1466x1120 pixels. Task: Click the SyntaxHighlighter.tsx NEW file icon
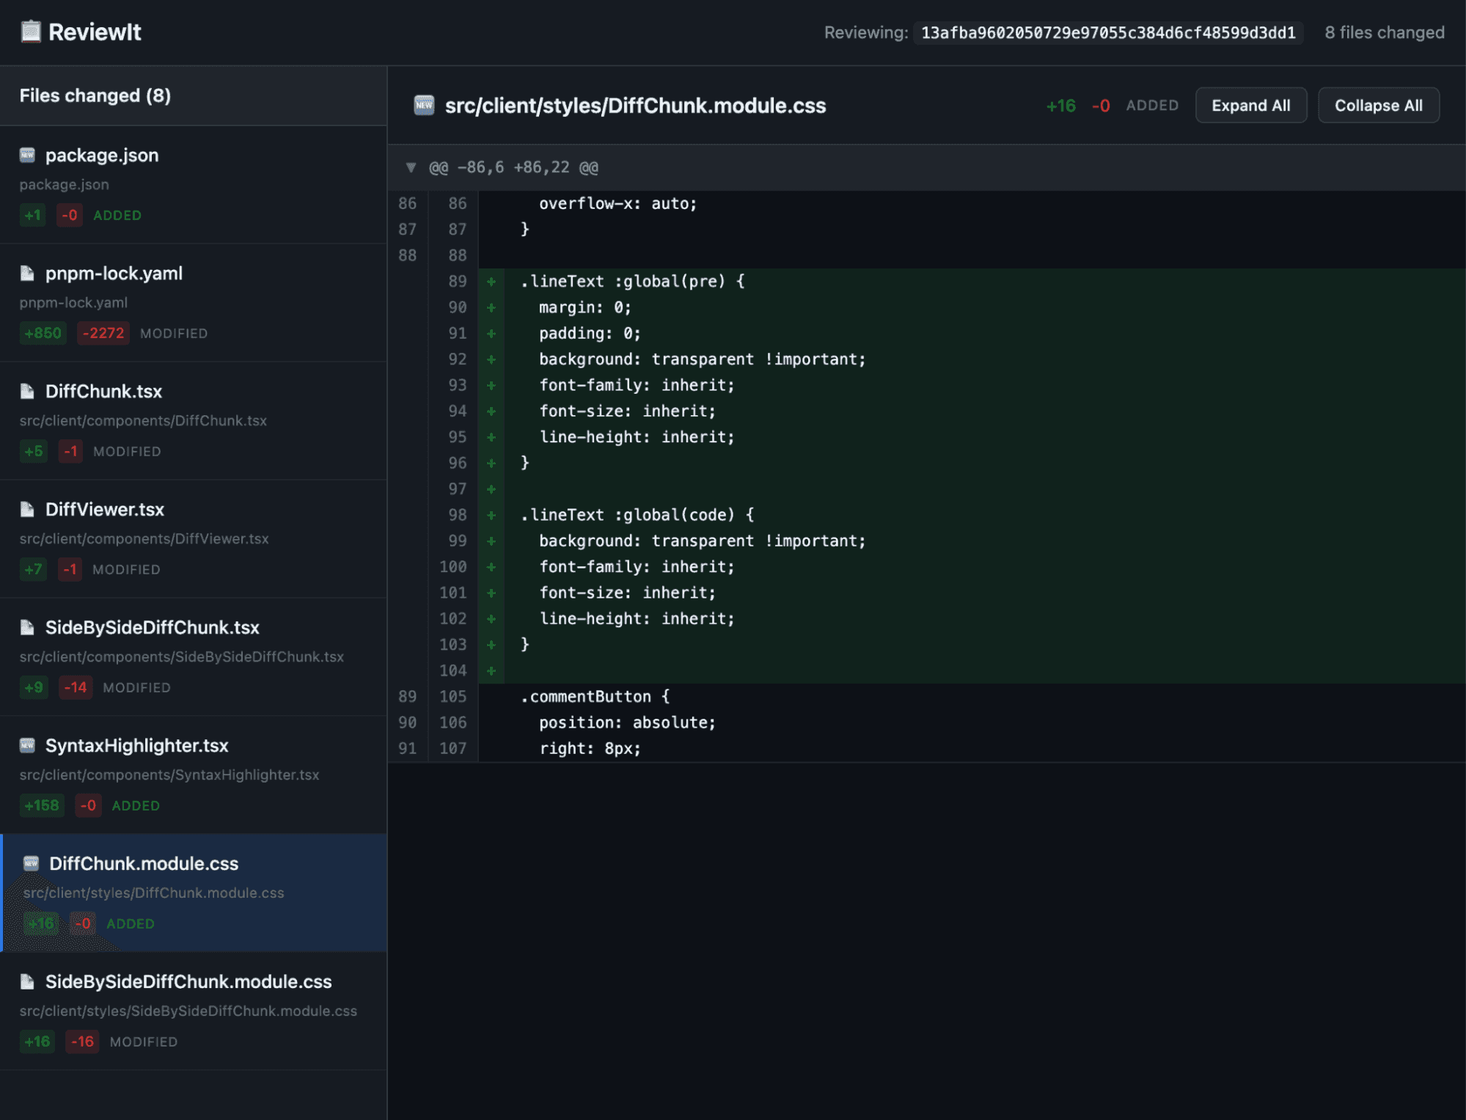[x=27, y=746]
